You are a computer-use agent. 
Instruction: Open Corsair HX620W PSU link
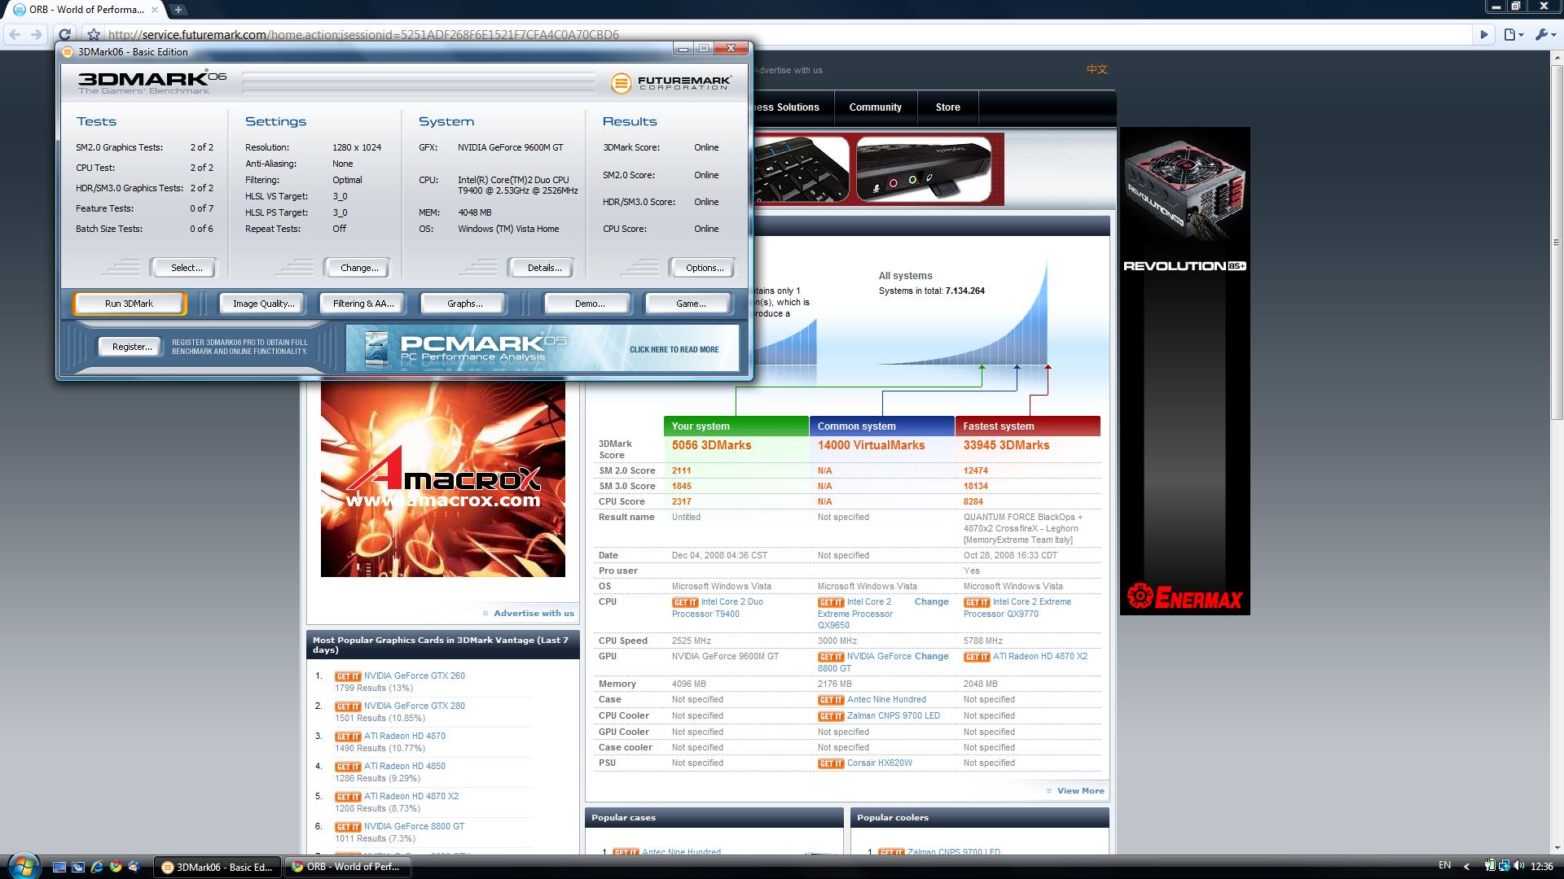(880, 763)
